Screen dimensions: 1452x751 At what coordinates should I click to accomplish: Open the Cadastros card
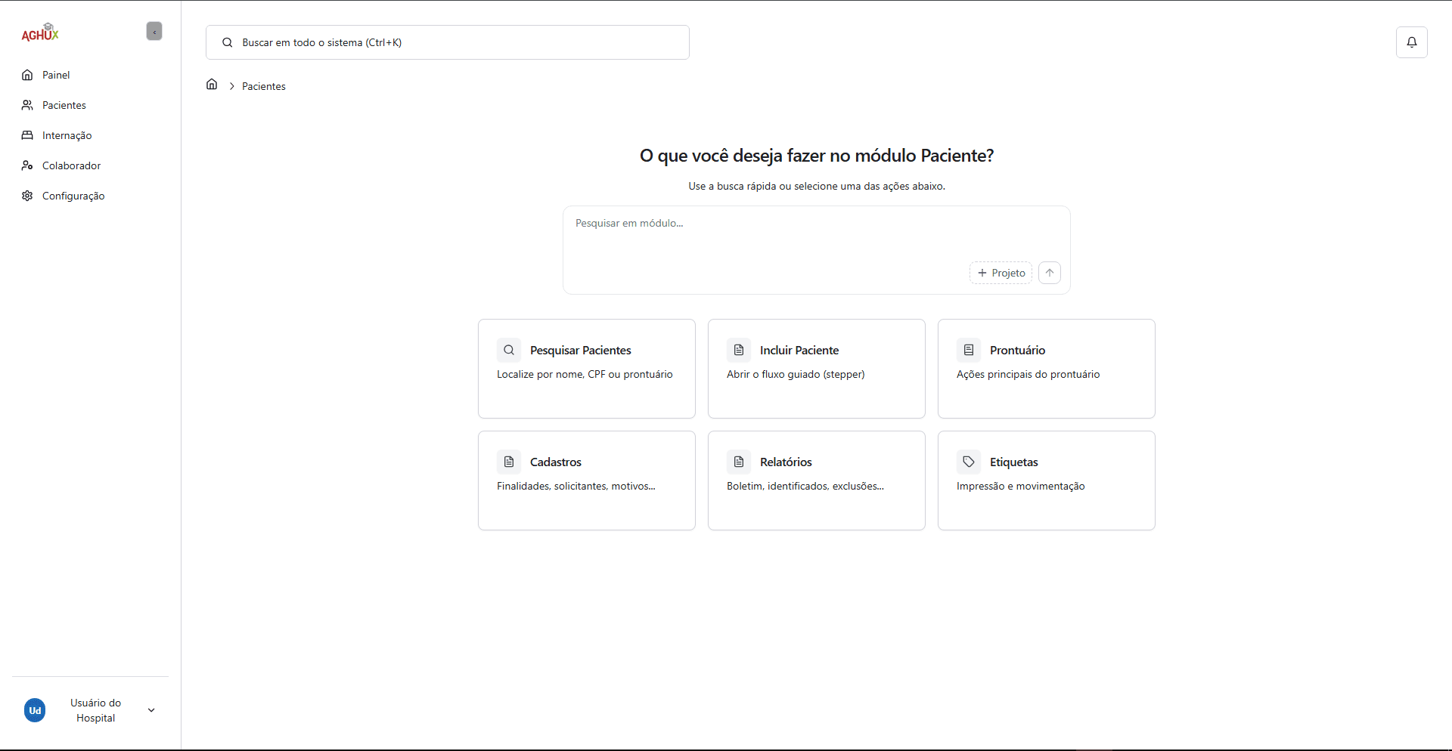click(586, 480)
